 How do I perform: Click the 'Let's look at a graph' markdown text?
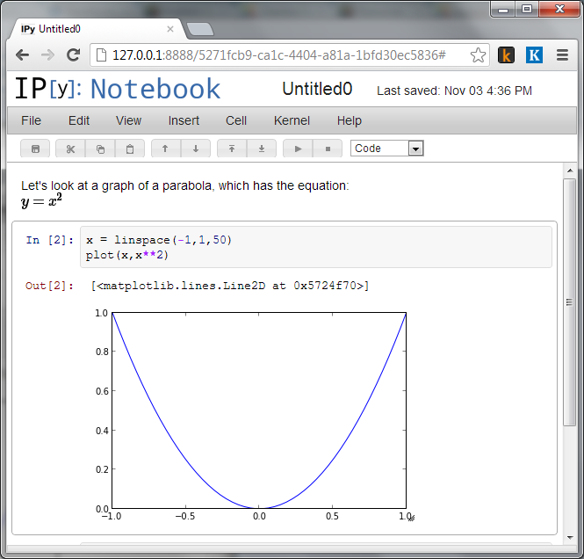point(184,185)
